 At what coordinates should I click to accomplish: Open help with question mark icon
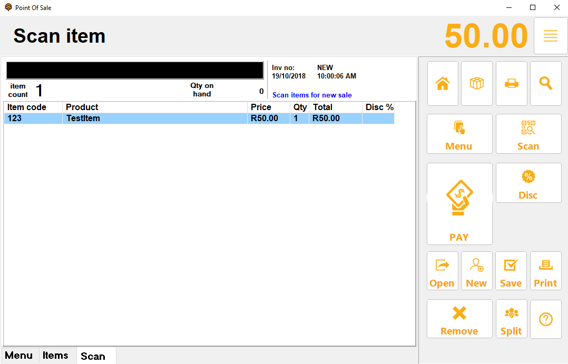pyautogui.click(x=545, y=319)
